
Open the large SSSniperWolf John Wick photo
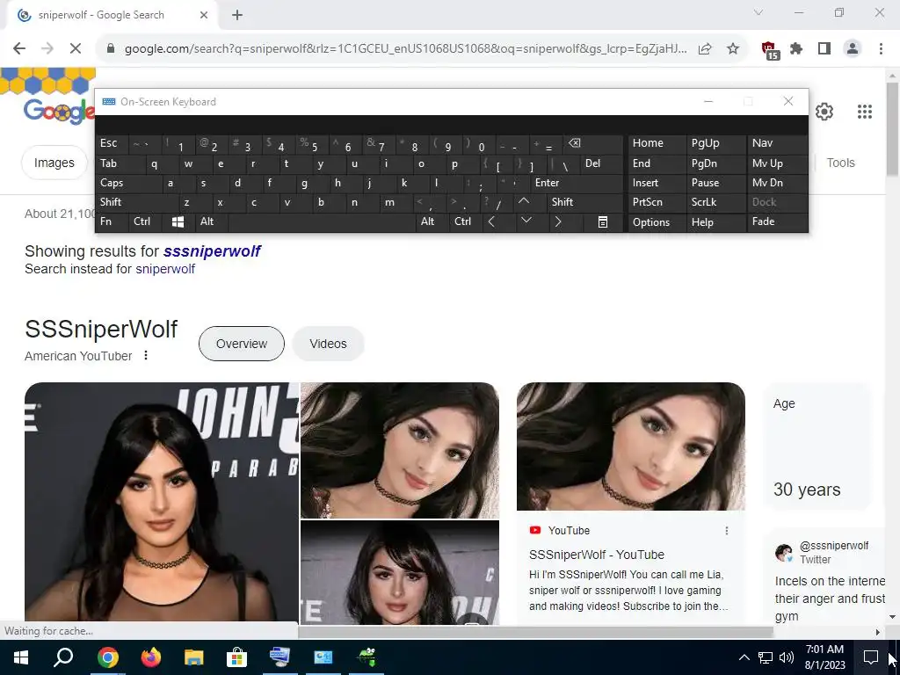(162, 502)
